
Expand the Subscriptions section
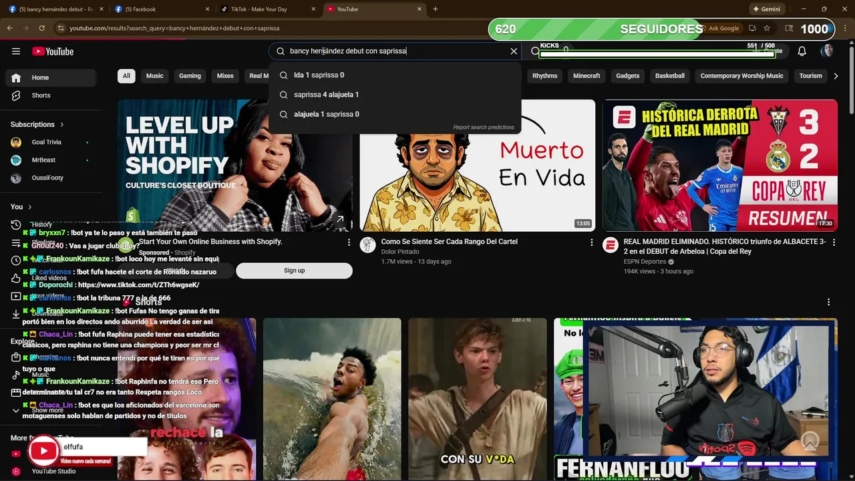coord(37,124)
